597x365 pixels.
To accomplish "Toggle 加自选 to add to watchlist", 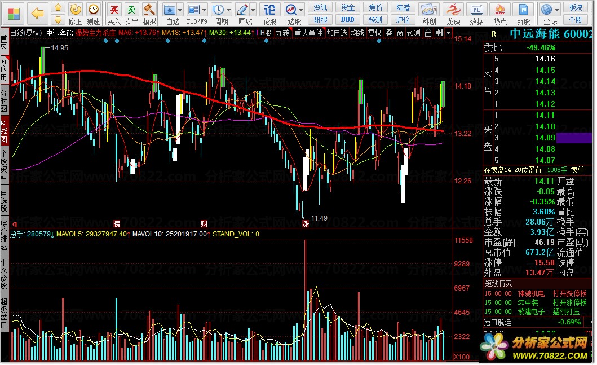I will pyautogui.click(x=337, y=33).
